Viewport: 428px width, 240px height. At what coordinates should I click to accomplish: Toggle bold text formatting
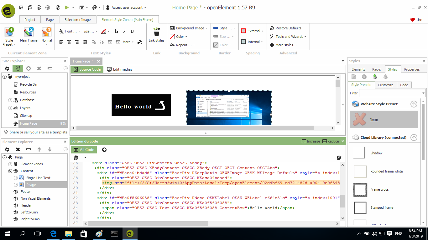pyautogui.click(x=116, y=31)
